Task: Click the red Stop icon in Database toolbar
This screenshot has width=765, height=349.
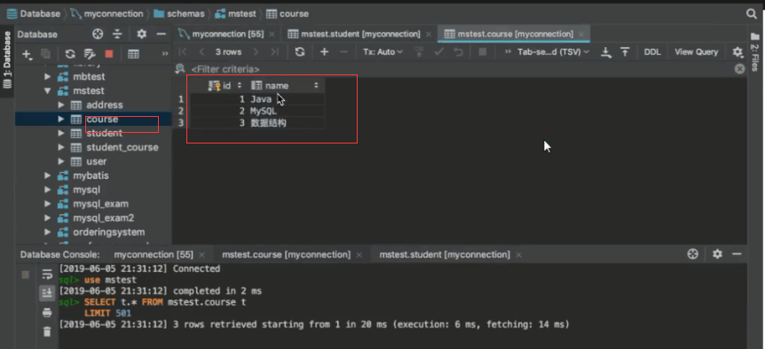Action: (109, 54)
